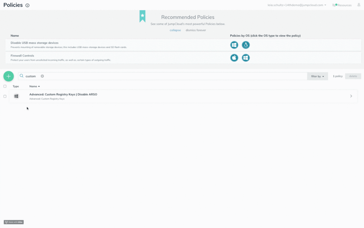The height and width of the screenshot is (228, 364).
Task: Open Windows policy for Disable USB storage
Action: click(x=234, y=45)
